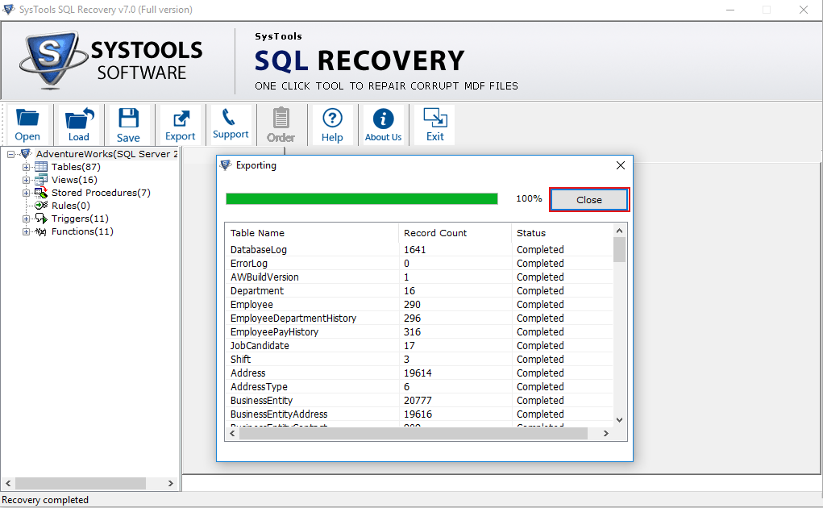The height and width of the screenshot is (508, 823).
Task: Click the export list scroll right arrow
Action: coord(605,434)
